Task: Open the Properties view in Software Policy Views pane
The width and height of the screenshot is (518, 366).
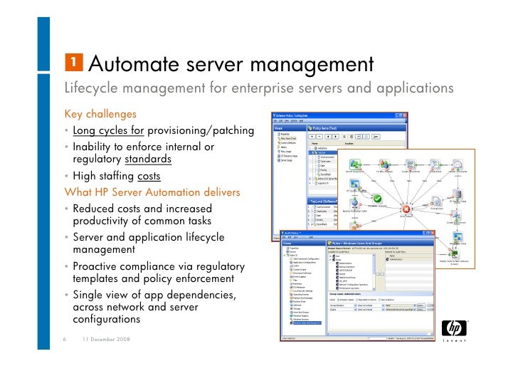Action: click(283, 134)
